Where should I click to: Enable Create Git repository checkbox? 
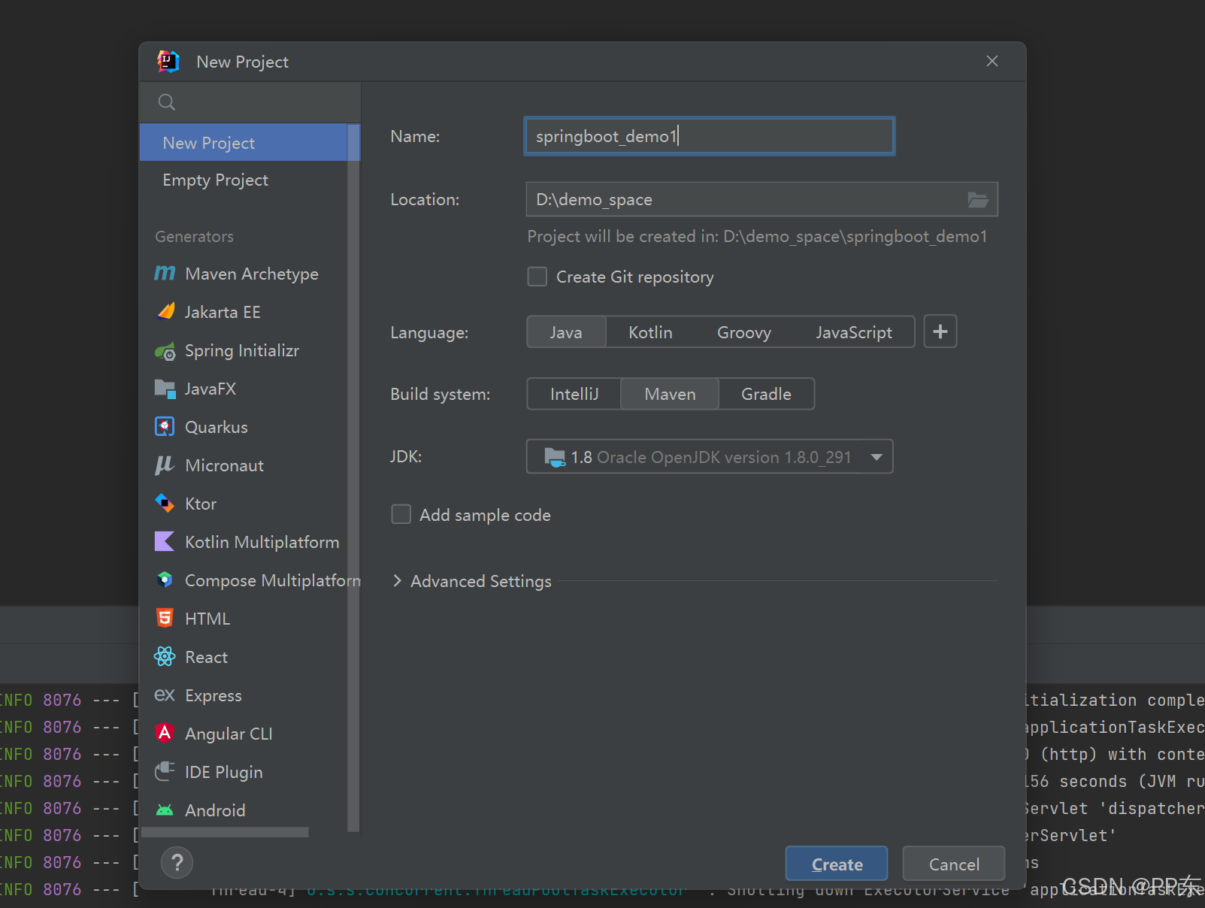point(537,277)
